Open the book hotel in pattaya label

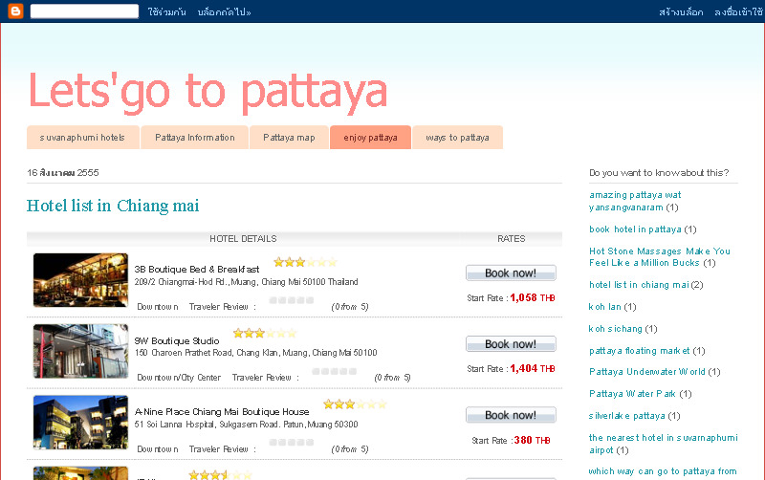pos(635,229)
